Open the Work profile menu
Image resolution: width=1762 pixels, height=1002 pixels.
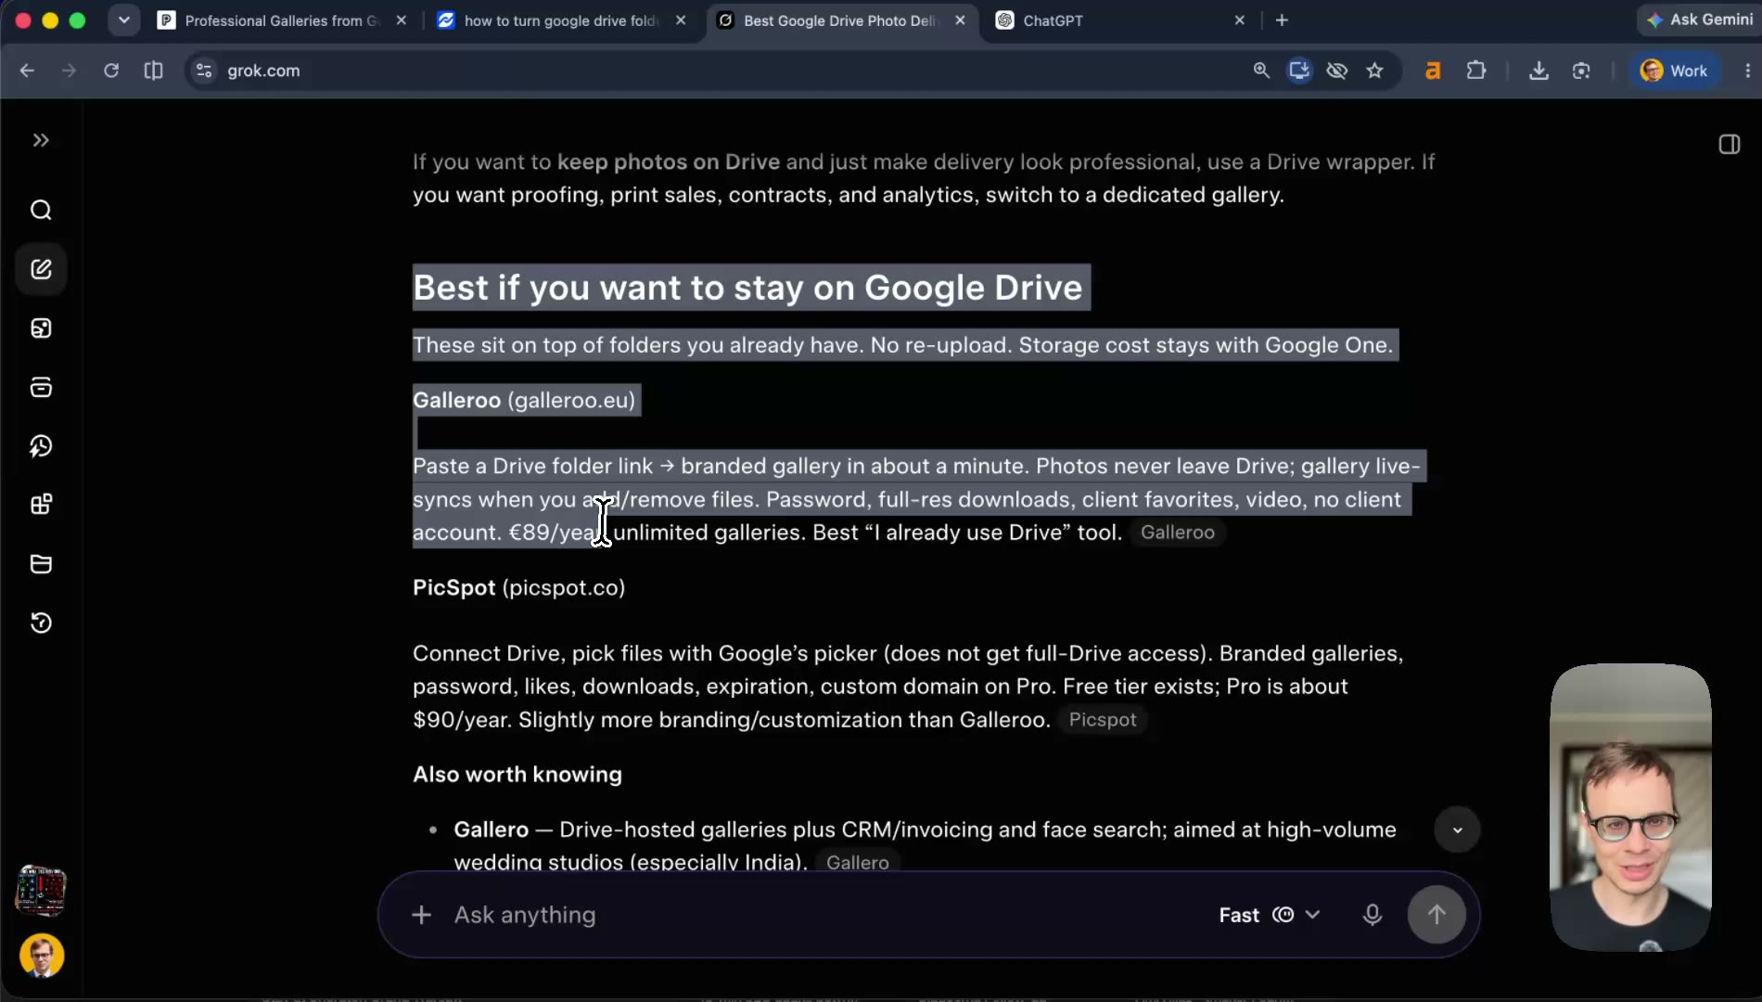pyautogui.click(x=1674, y=71)
